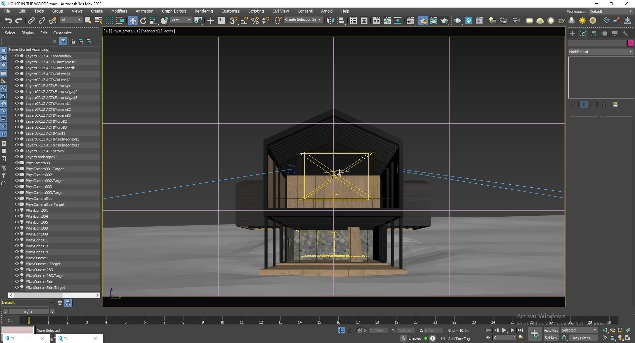Image resolution: width=635 pixels, height=343 pixels.
Task: Open key filter Selected dropdown
Action: [579, 330]
